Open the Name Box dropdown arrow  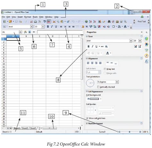click(x=21, y=32)
